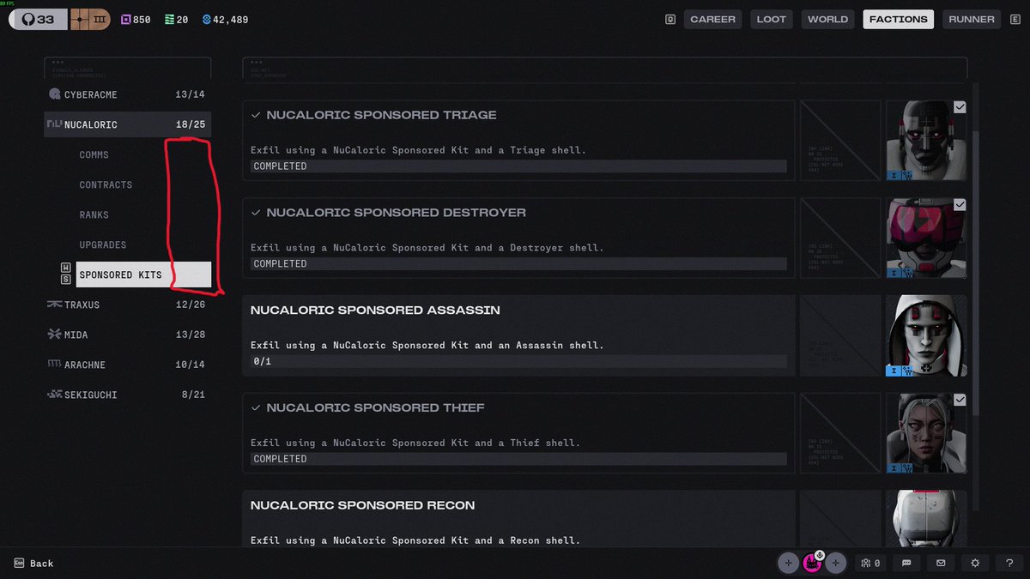
Task: Expand the CYBERACME faction entry
Action: pyautogui.click(x=128, y=94)
